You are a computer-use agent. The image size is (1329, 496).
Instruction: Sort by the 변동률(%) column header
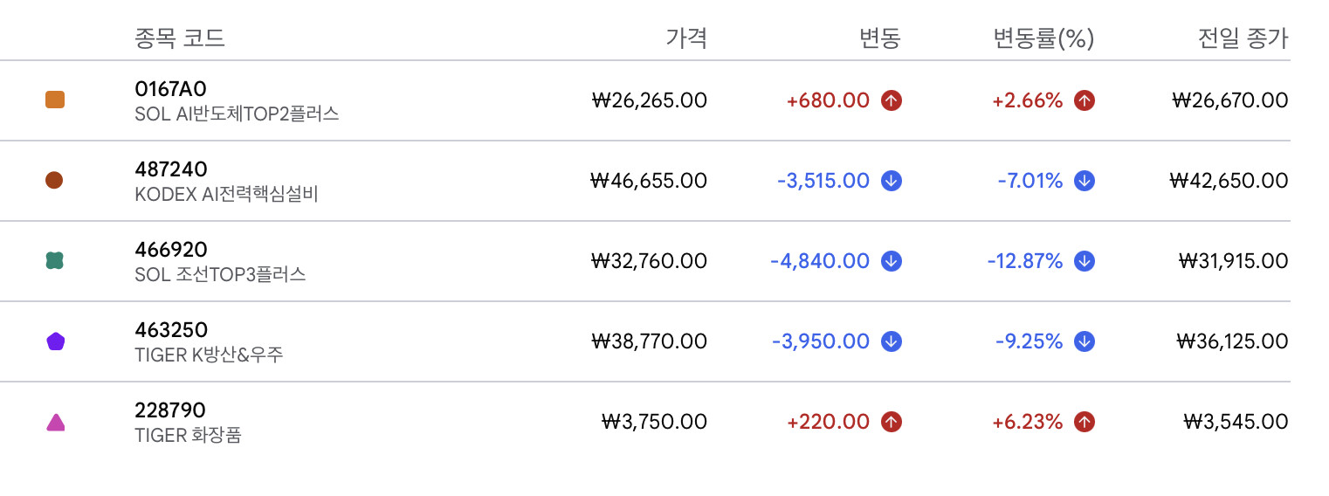tap(1043, 38)
